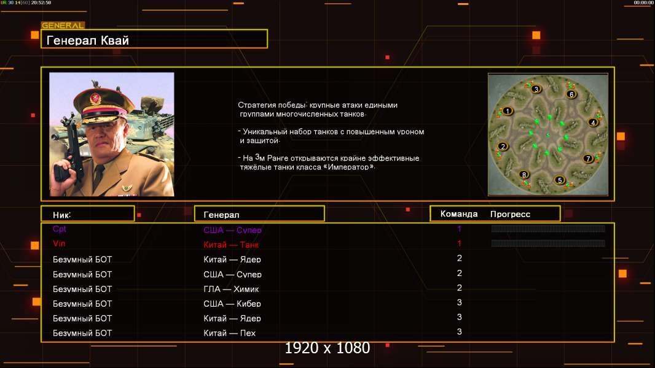
Task: Click 'ГЛА — Химик' general entry
Action: pyautogui.click(x=231, y=289)
